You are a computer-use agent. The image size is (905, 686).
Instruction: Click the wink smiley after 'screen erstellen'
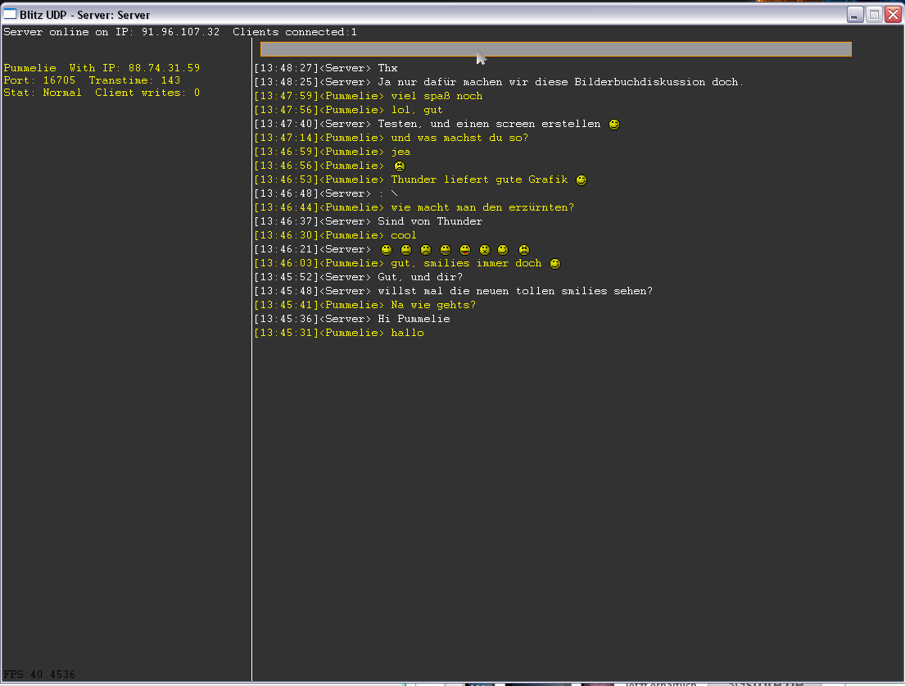click(x=614, y=124)
